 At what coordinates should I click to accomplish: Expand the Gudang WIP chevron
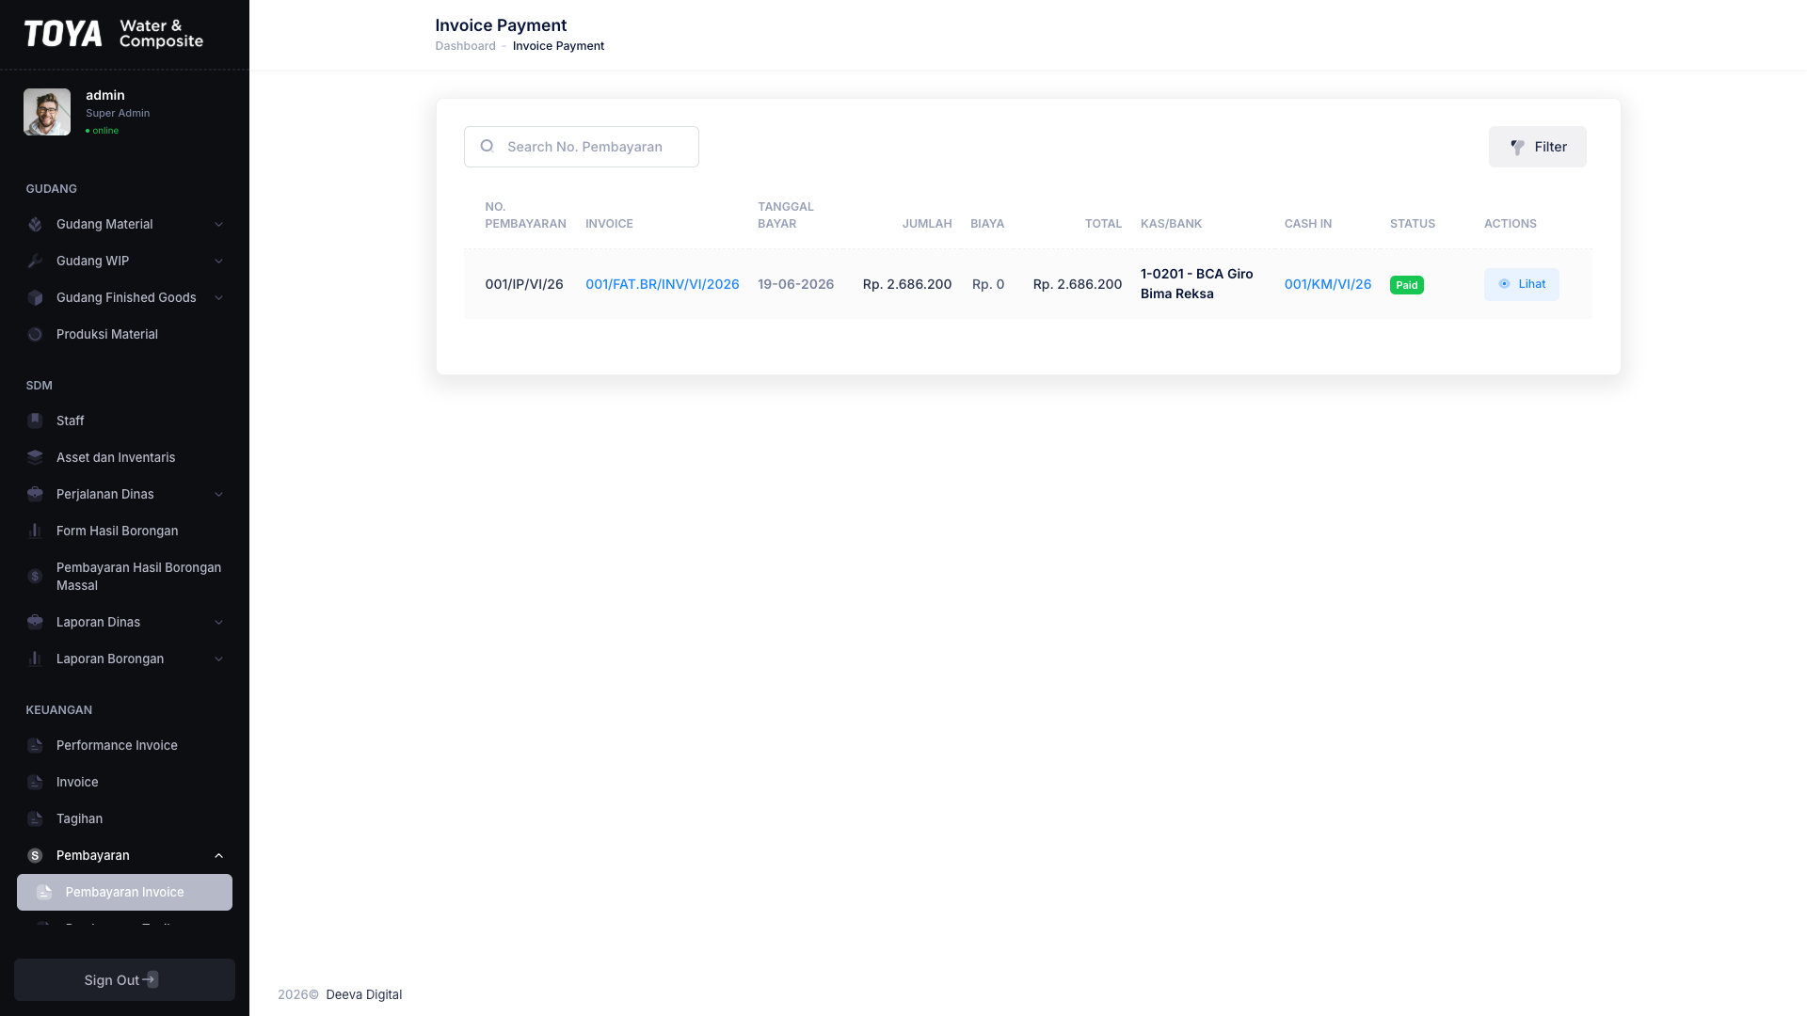pos(218,261)
